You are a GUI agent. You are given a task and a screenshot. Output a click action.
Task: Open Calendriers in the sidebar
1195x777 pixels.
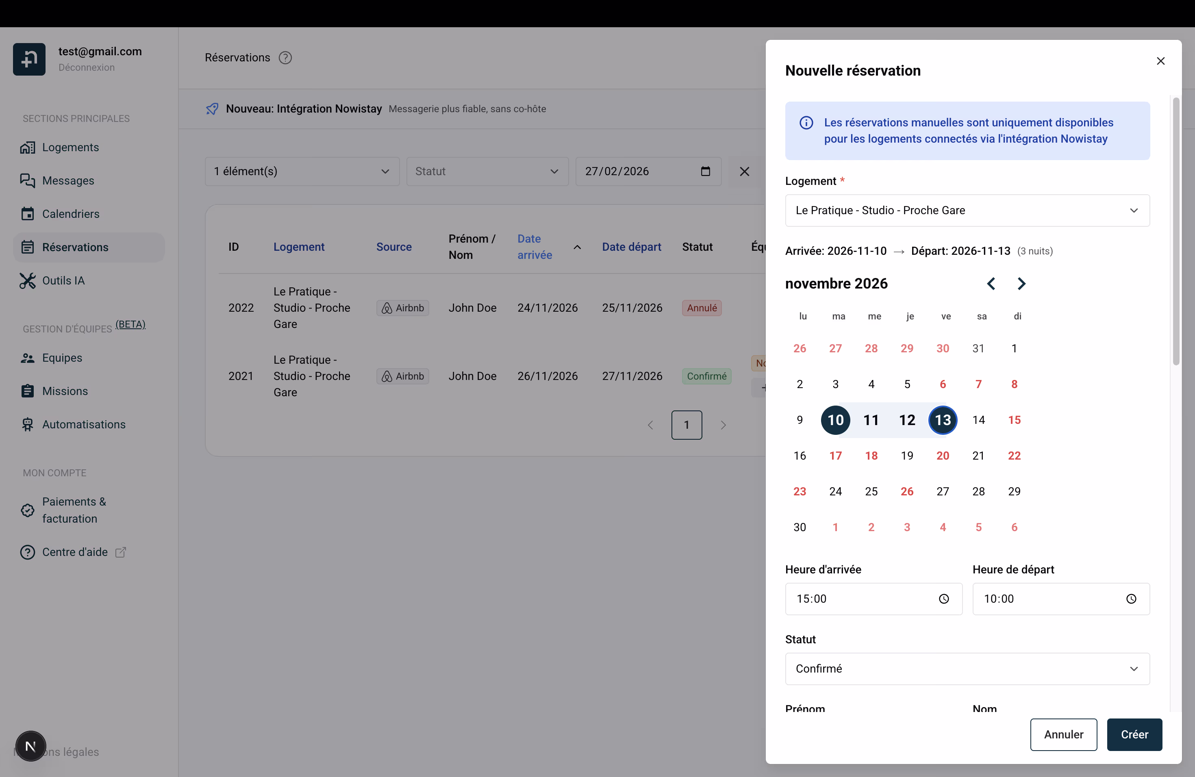89,214
